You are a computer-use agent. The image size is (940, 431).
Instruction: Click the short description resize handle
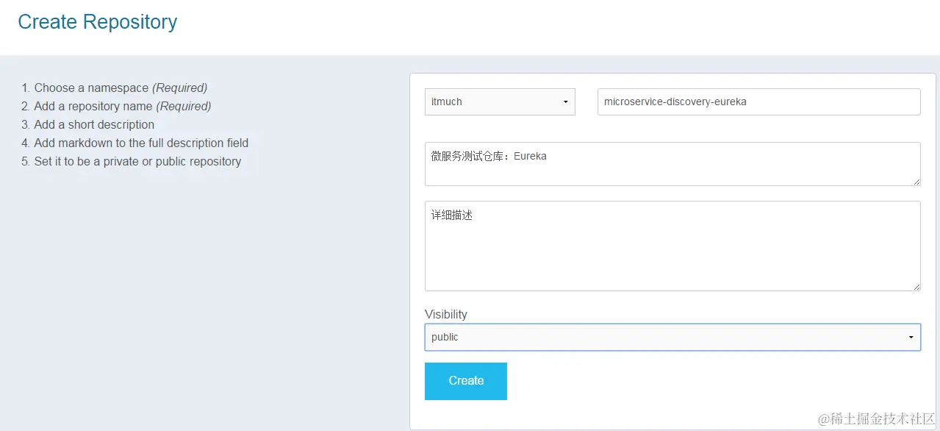coord(916,181)
